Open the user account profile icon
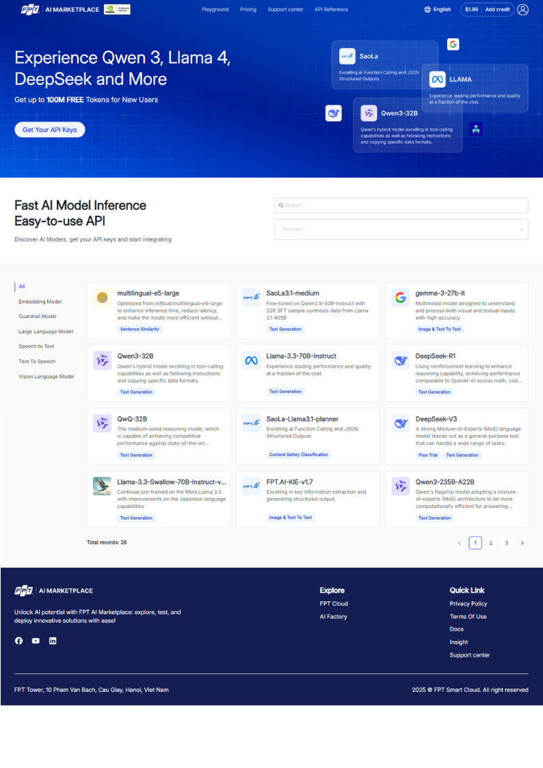The image size is (543, 768). [523, 10]
